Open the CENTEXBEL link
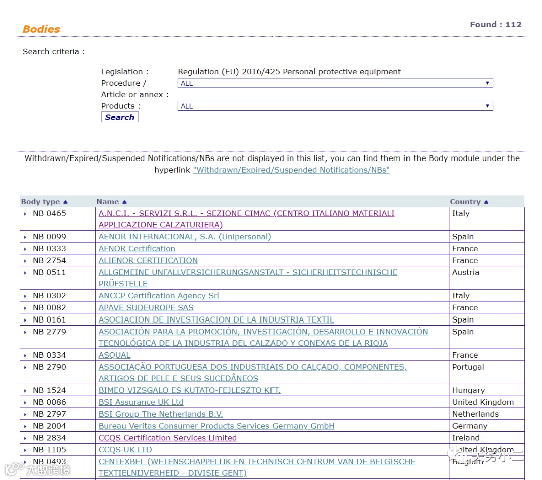This screenshot has width=542, height=480. click(x=257, y=467)
